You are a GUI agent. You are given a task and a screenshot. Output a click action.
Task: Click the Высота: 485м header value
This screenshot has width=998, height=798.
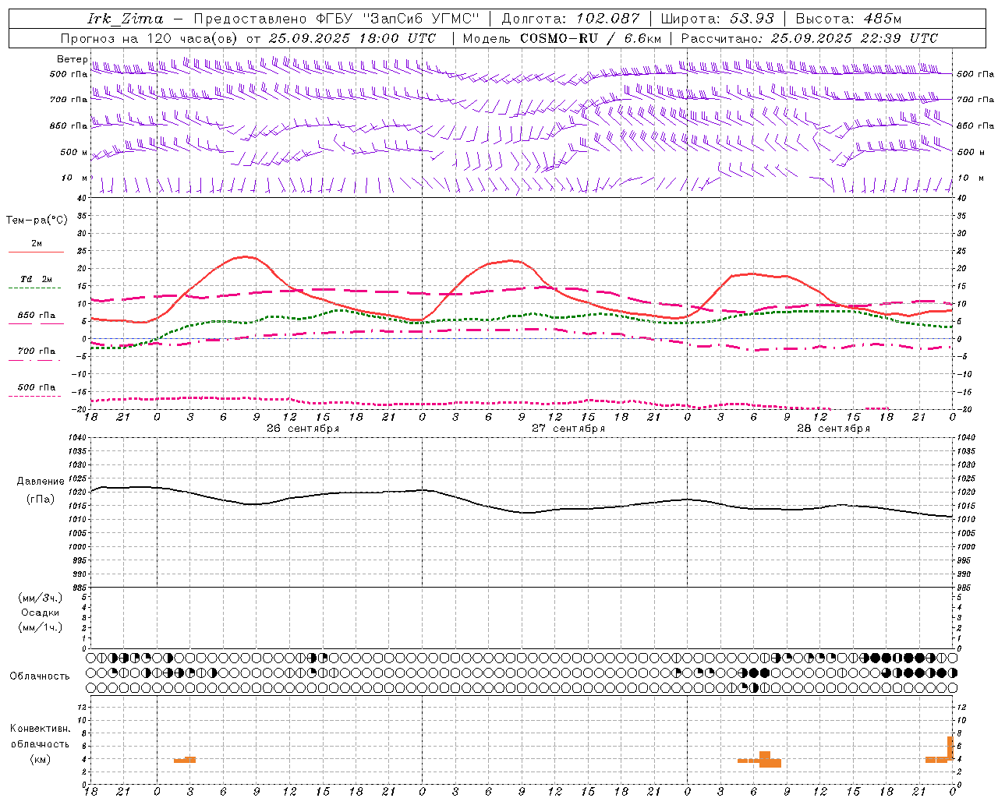[850, 19]
